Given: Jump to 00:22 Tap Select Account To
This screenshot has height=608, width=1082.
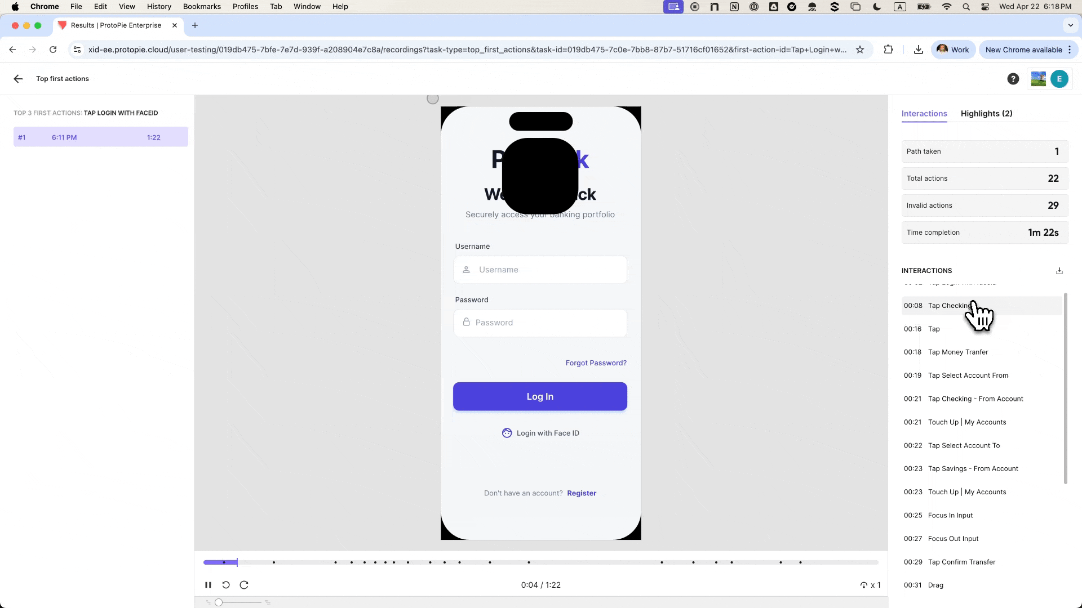Looking at the screenshot, I should [x=982, y=445].
